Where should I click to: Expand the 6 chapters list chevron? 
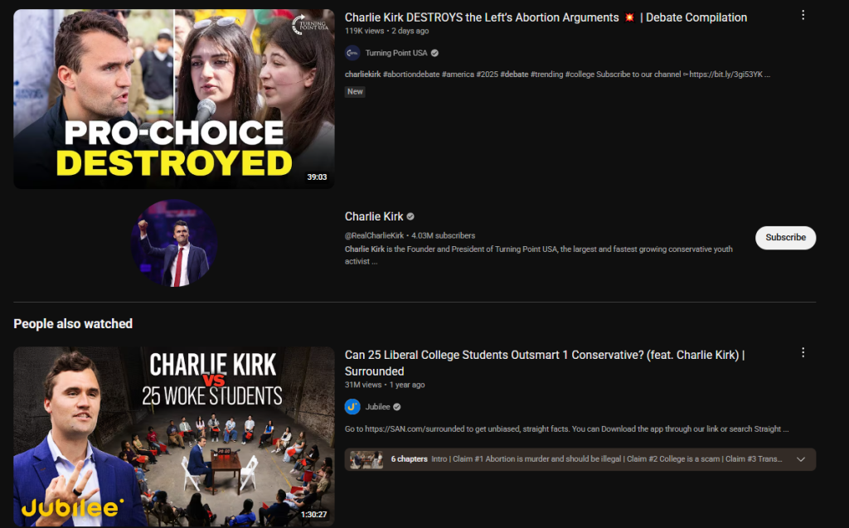(x=801, y=459)
